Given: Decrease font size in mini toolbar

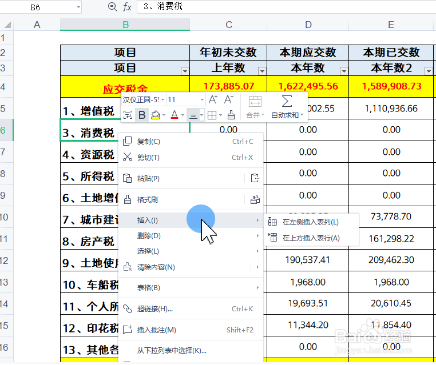Looking at the screenshot, I should pos(228,99).
